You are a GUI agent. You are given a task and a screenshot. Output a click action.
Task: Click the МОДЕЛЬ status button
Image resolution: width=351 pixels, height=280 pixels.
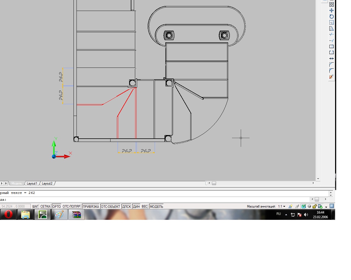pyautogui.click(x=156, y=206)
